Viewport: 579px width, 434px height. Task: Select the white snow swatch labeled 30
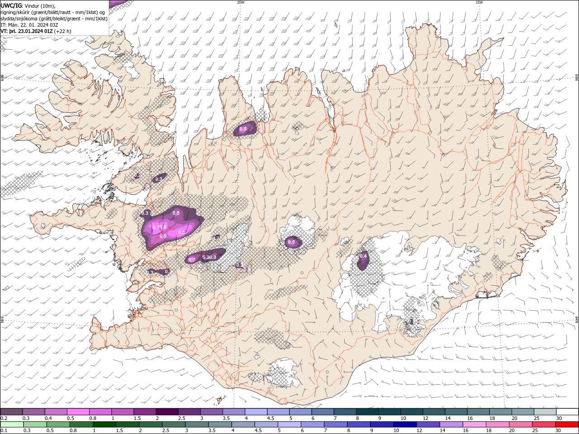pos(567,412)
